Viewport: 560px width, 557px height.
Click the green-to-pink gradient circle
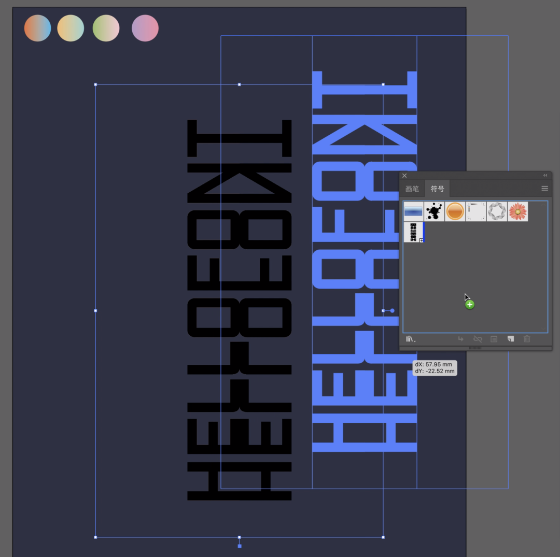[x=106, y=28]
